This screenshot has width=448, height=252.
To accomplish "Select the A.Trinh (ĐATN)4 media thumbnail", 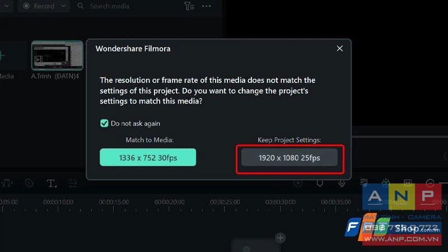I will click(x=57, y=55).
